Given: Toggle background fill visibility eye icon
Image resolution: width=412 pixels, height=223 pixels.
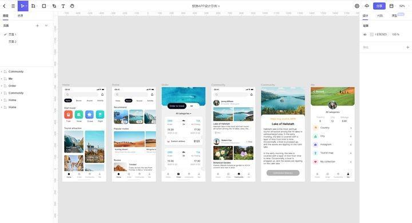Looking at the screenshot, I should point(365,35).
